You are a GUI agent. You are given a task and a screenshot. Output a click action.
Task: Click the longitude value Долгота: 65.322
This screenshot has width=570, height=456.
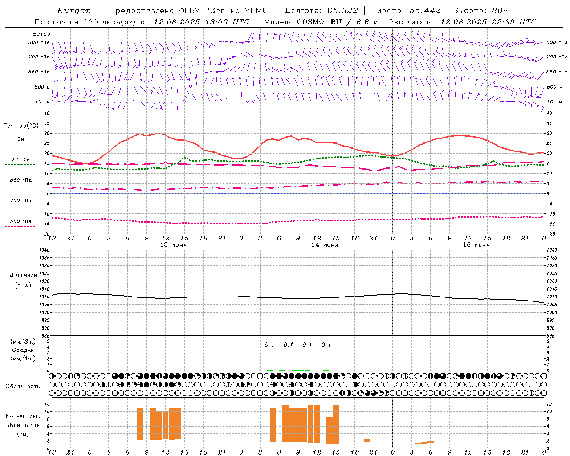[x=322, y=11]
